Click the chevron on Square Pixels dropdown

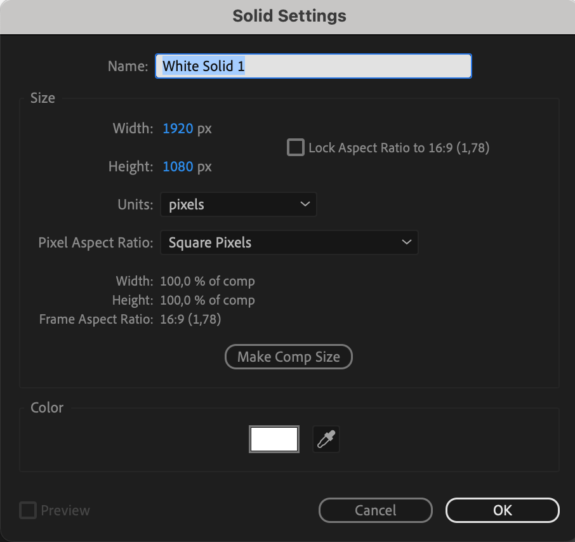(x=406, y=242)
